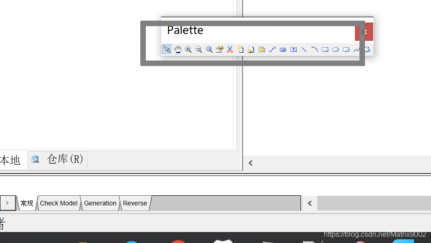431x243 pixels.
Task: Select the Rectangle shape tool
Action: [x=325, y=50]
